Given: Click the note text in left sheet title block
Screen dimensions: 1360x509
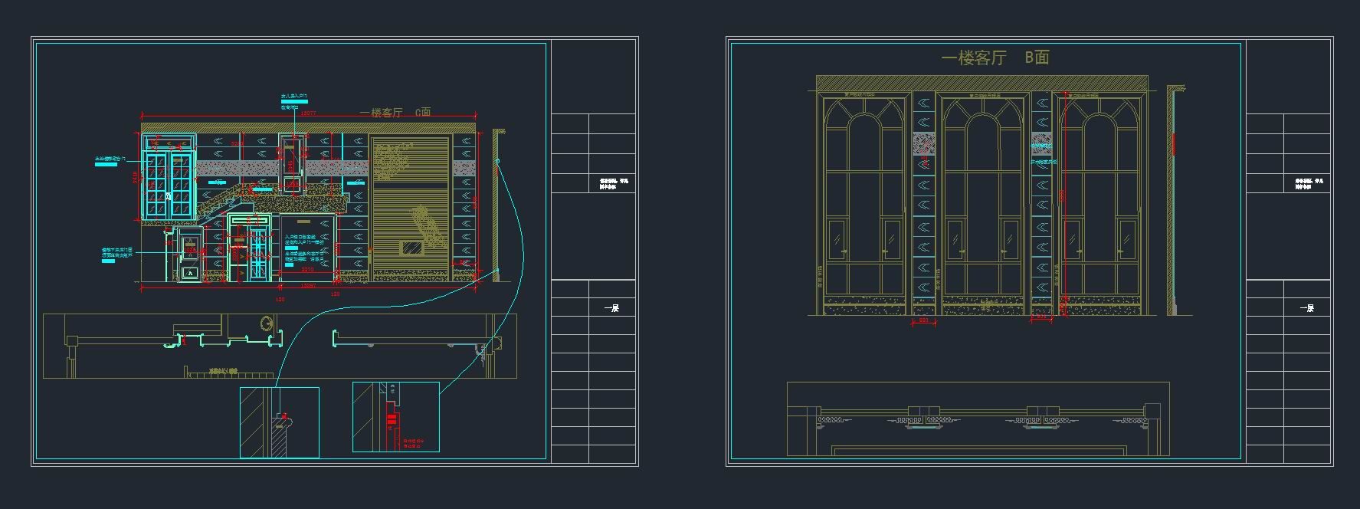Looking at the screenshot, I should [614, 184].
